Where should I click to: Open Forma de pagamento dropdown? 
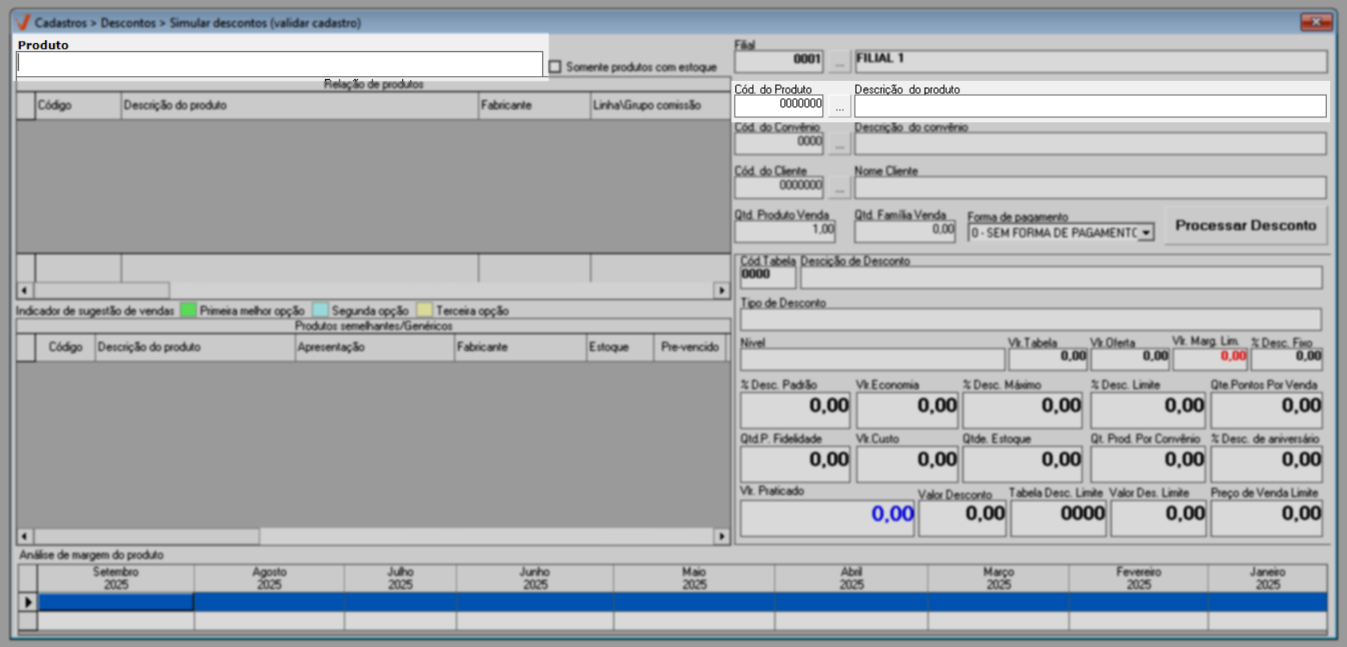[1146, 233]
